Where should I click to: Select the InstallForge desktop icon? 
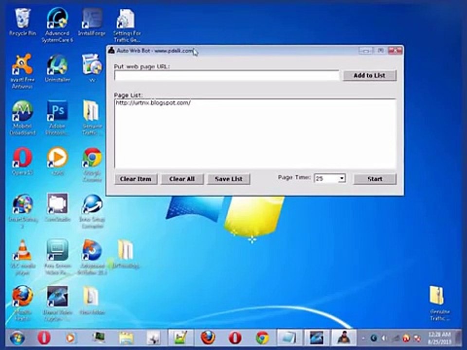92,23
